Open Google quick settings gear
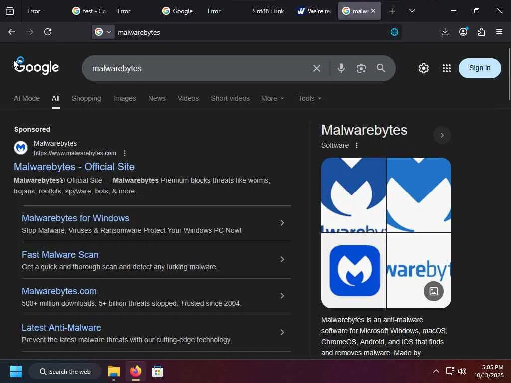This screenshot has width=511, height=383. click(x=423, y=68)
